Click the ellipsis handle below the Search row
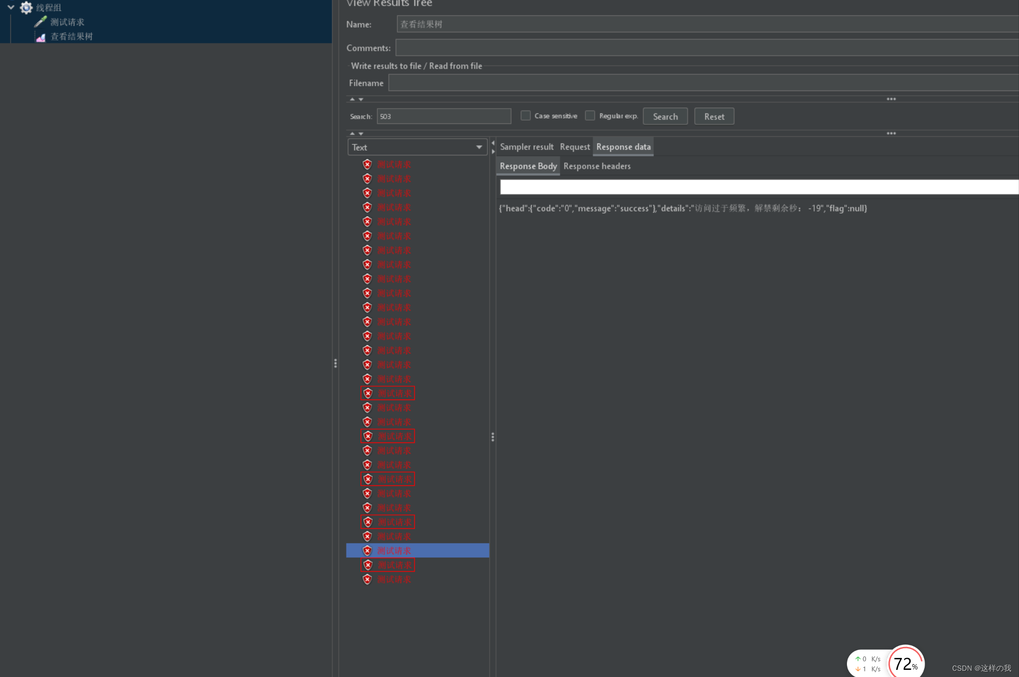Image resolution: width=1019 pixels, height=677 pixels. [891, 133]
